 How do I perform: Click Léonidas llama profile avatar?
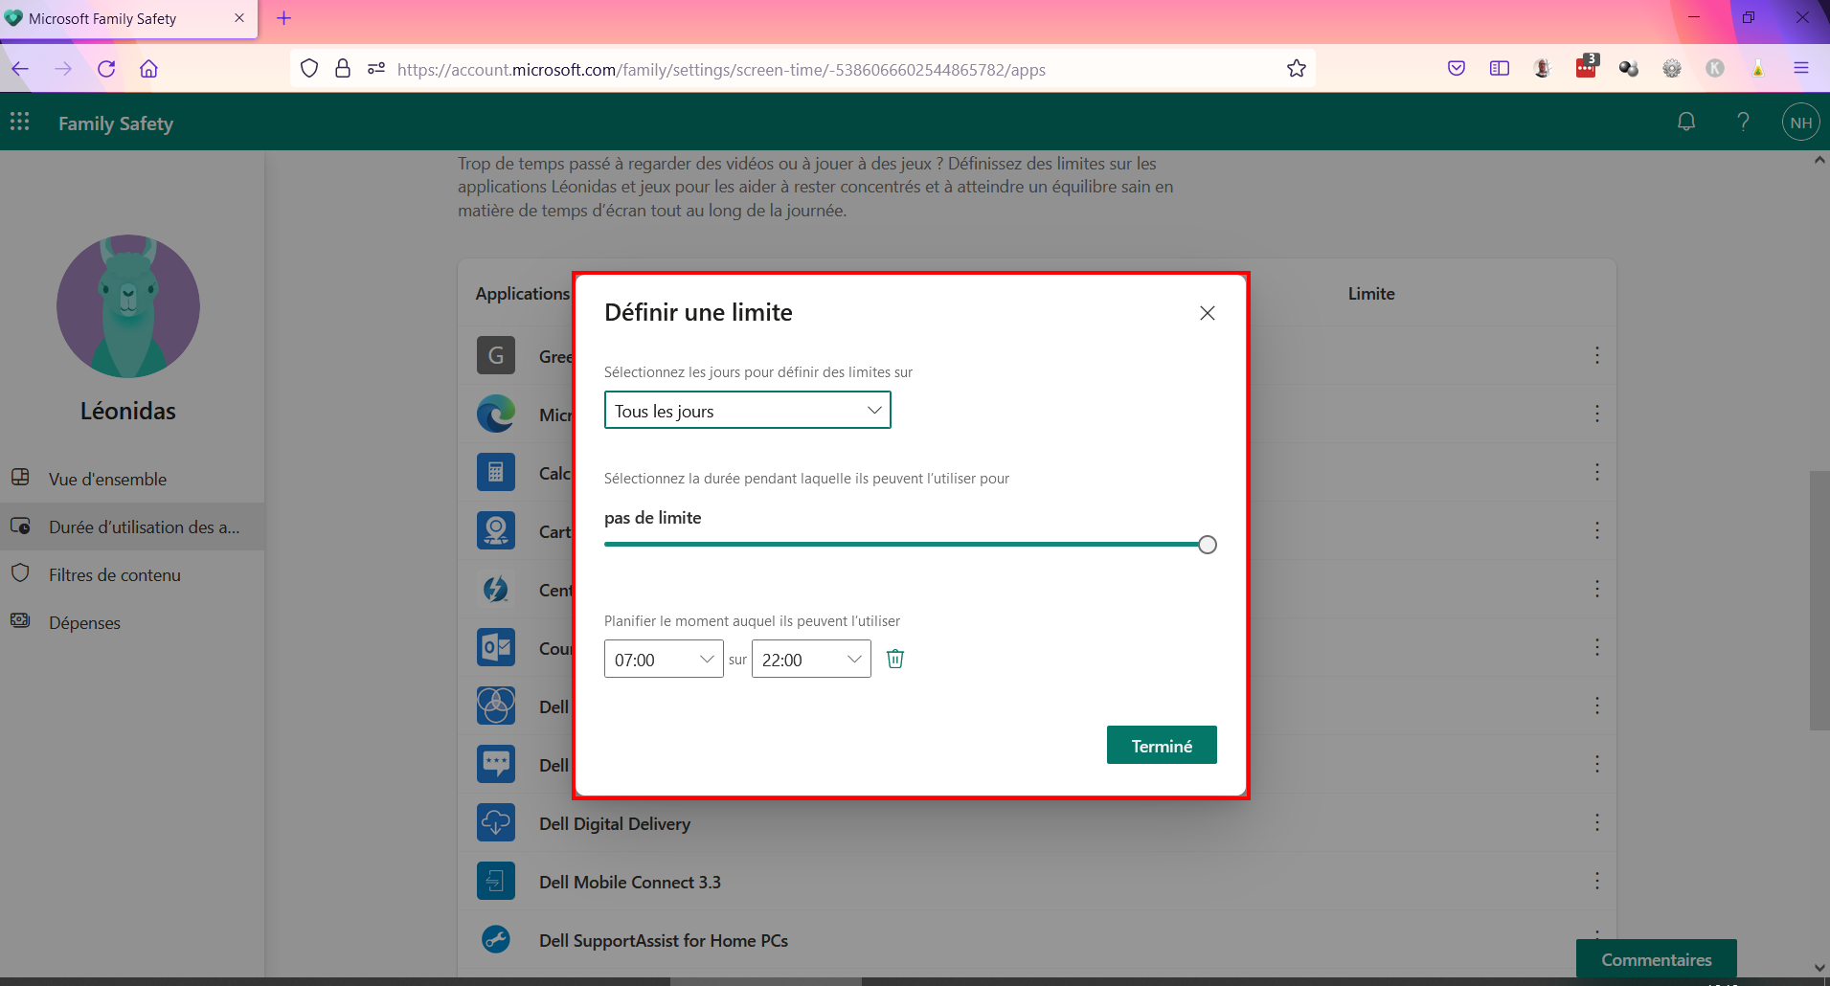[128, 306]
